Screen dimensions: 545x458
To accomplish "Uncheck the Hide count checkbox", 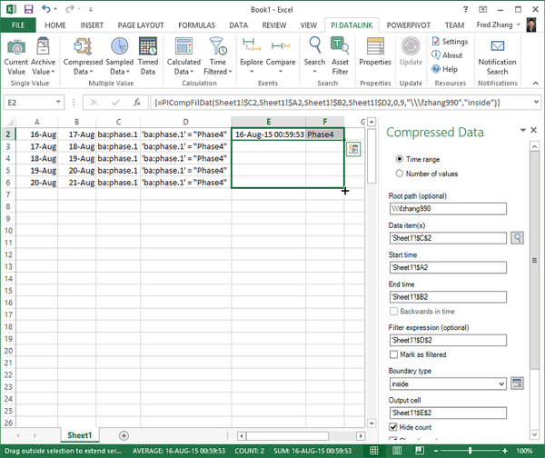I will [x=393, y=426].
